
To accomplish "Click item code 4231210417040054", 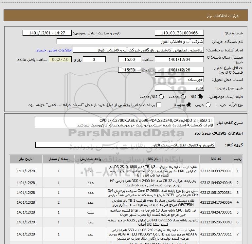I will (x=216, y=202).
